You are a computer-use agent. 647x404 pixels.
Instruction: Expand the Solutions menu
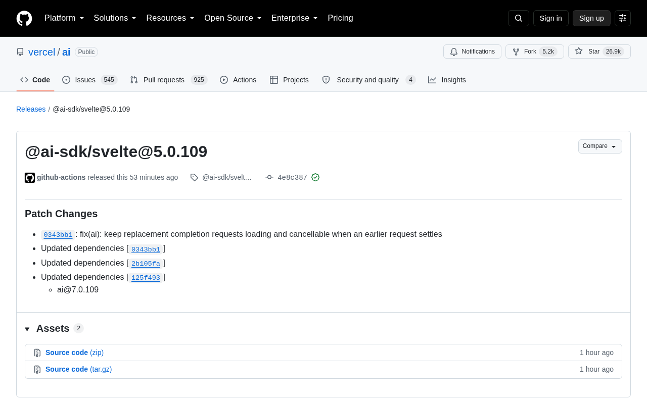coord(115,18)
